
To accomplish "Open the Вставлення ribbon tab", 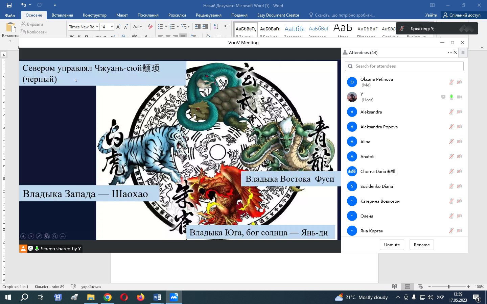I will coord(62,15).
